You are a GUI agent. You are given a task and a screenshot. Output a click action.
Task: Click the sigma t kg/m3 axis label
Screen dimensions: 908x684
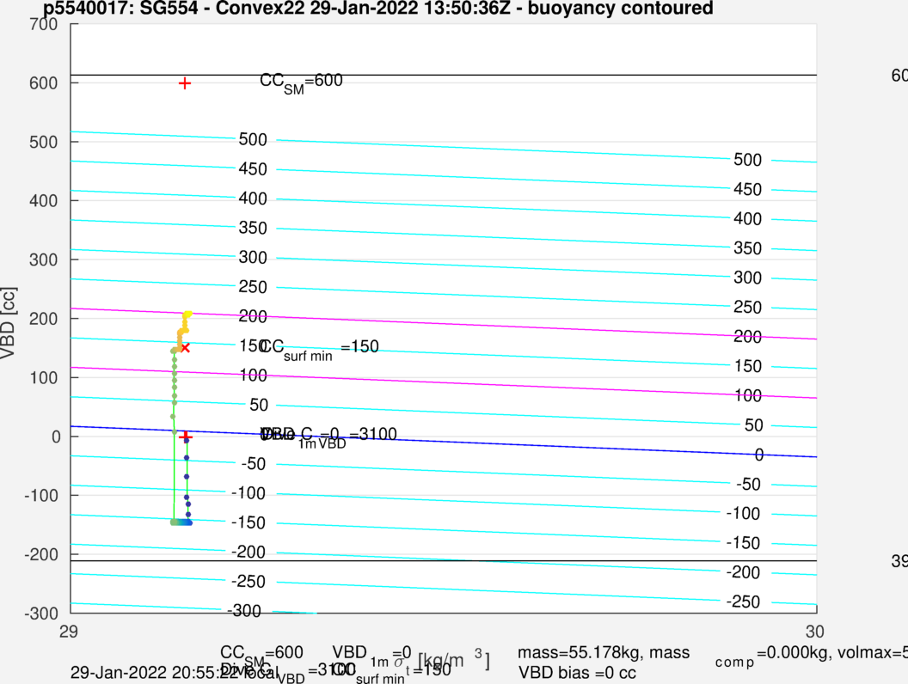pyautogui.click(x=441, y=661)
